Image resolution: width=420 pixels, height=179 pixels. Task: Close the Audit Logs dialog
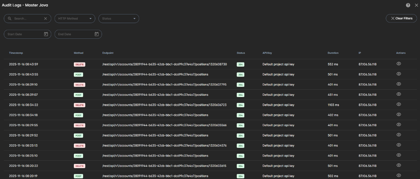416,5
